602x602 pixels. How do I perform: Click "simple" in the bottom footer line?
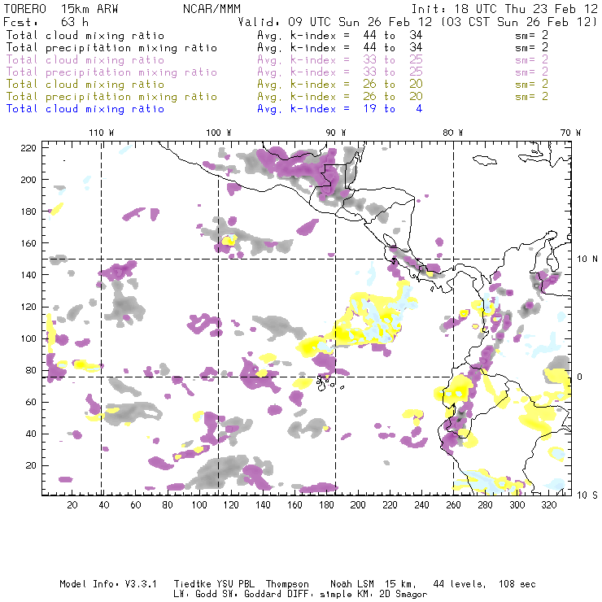(x=335, y=595)
